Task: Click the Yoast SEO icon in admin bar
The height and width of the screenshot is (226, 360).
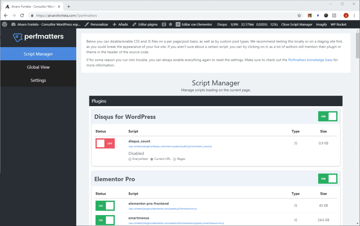Action: click(164, 24)
